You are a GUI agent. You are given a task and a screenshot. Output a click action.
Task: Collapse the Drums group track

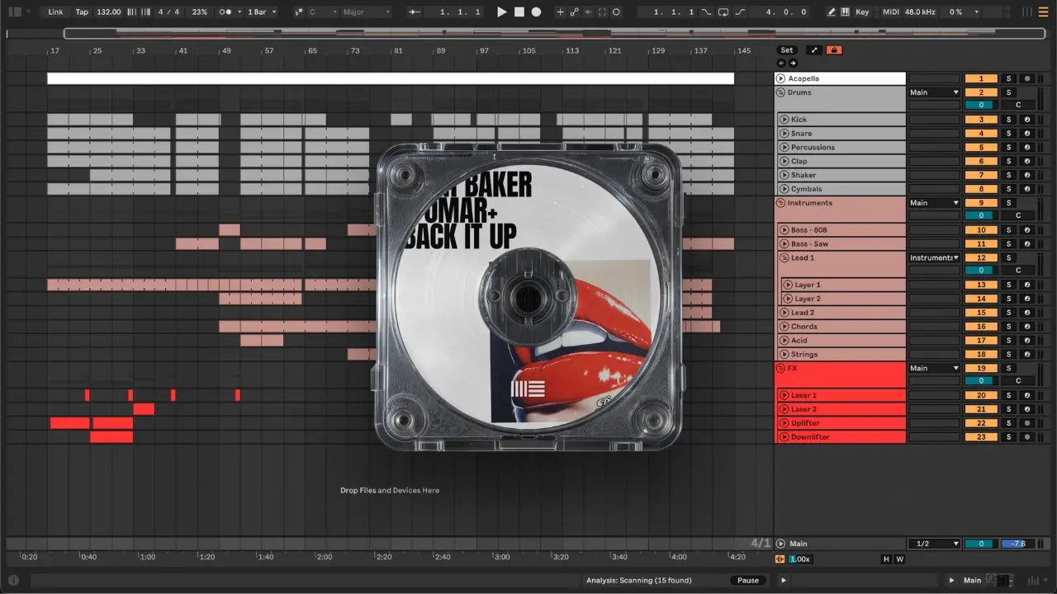pyautogui.click(x=780, y=92)
